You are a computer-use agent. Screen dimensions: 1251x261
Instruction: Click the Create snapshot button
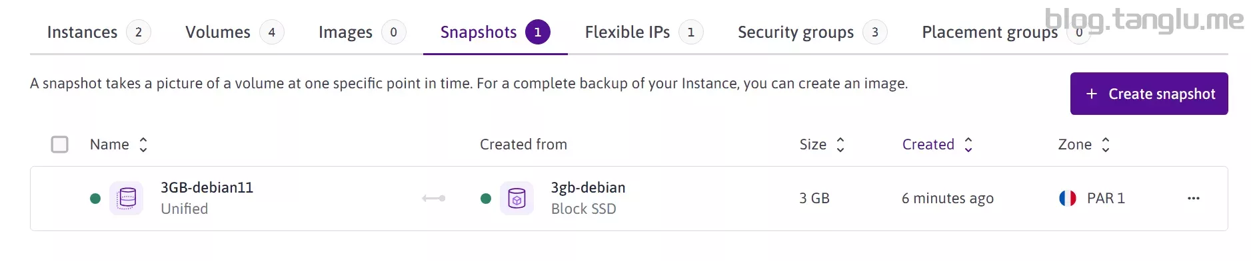[1149, 94]
